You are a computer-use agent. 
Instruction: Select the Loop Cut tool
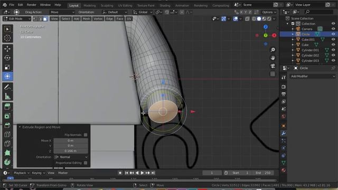point(7,135)
